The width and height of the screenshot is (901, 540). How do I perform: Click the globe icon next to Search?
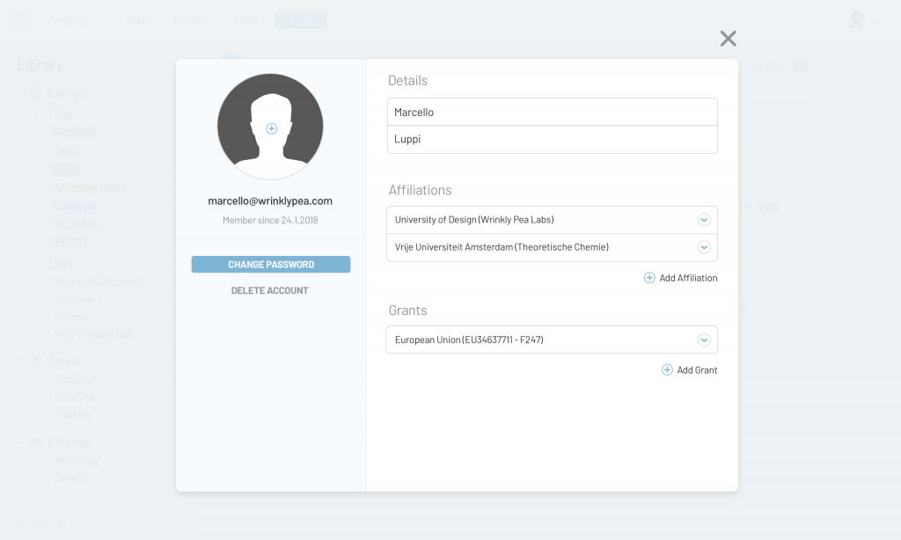coord(37,361)
